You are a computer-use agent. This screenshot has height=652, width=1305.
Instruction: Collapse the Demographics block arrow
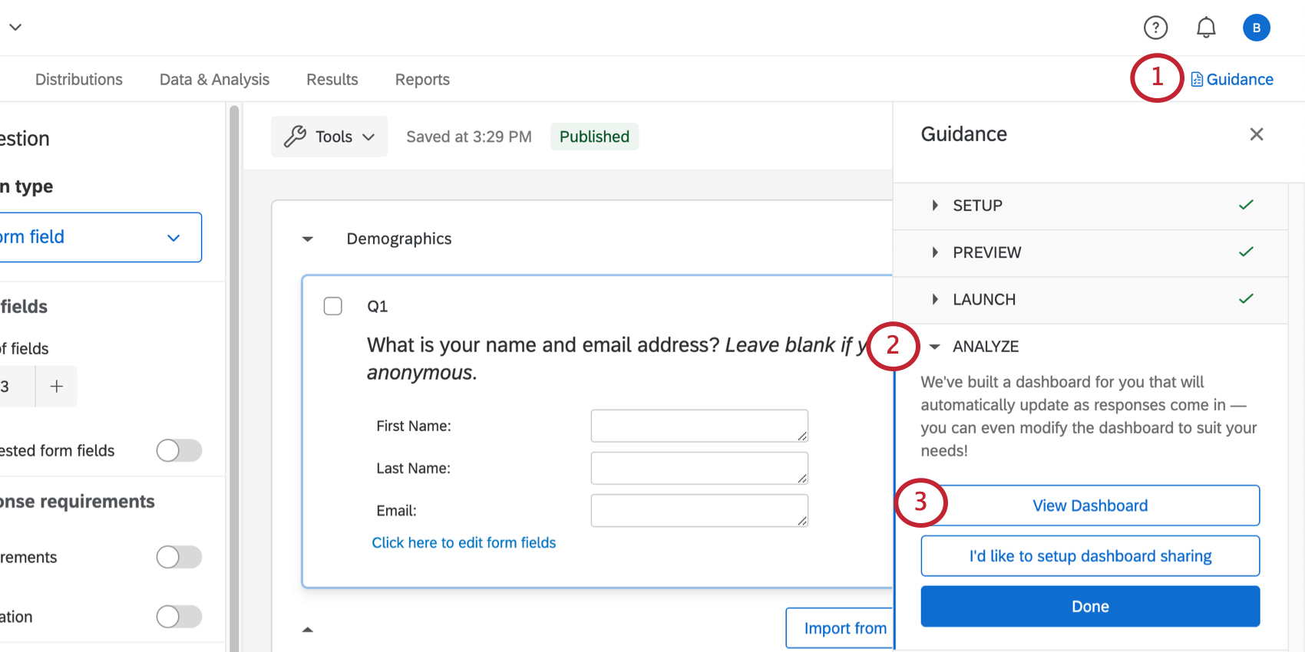point(308,239)
